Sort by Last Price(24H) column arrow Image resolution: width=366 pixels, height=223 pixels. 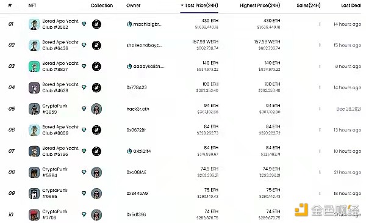pos(182,5)
